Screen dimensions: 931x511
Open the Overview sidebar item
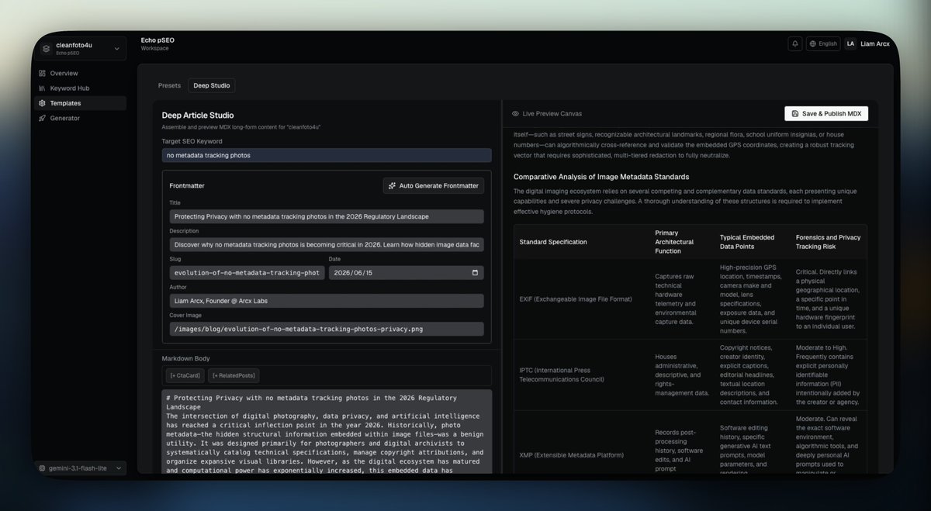(81, 73)
